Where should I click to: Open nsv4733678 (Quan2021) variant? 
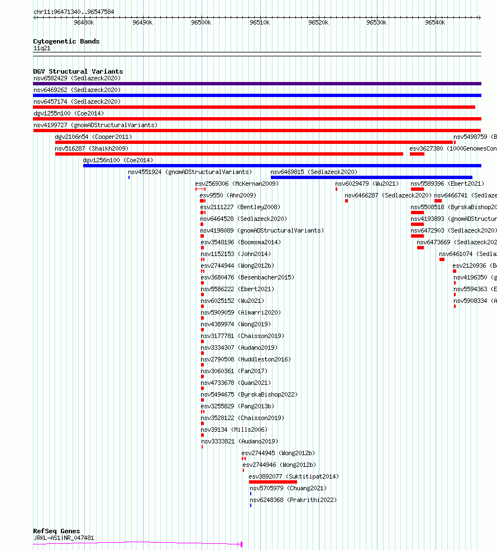tap(236, 383)
